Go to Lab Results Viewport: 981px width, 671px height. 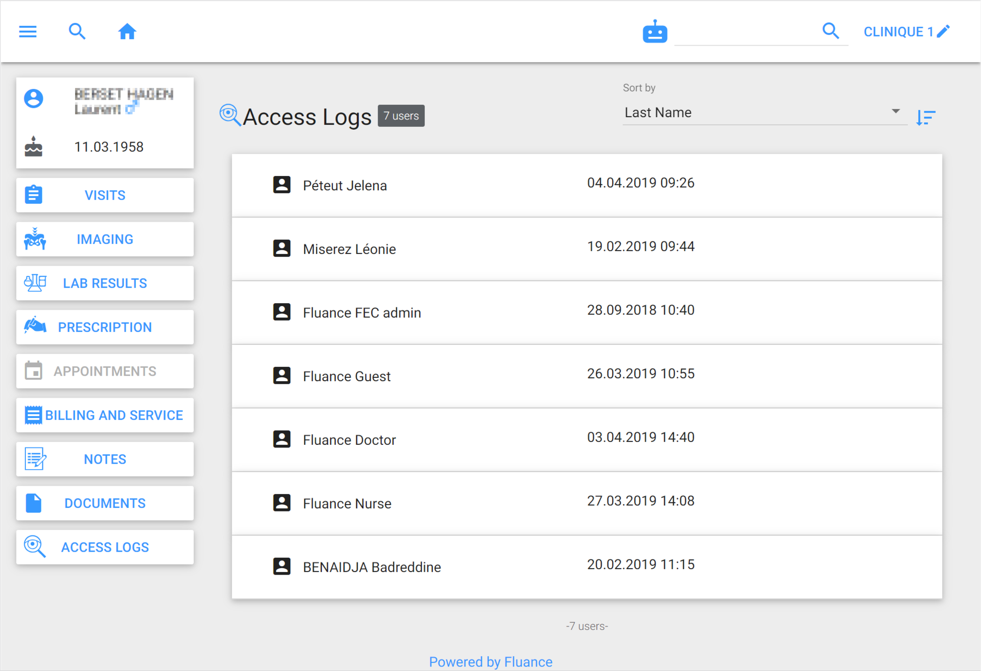(105, 283)
